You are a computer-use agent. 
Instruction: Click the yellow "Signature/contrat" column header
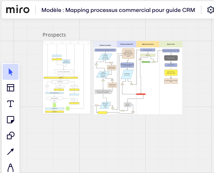pyautogui.click(x=148, y=44)
